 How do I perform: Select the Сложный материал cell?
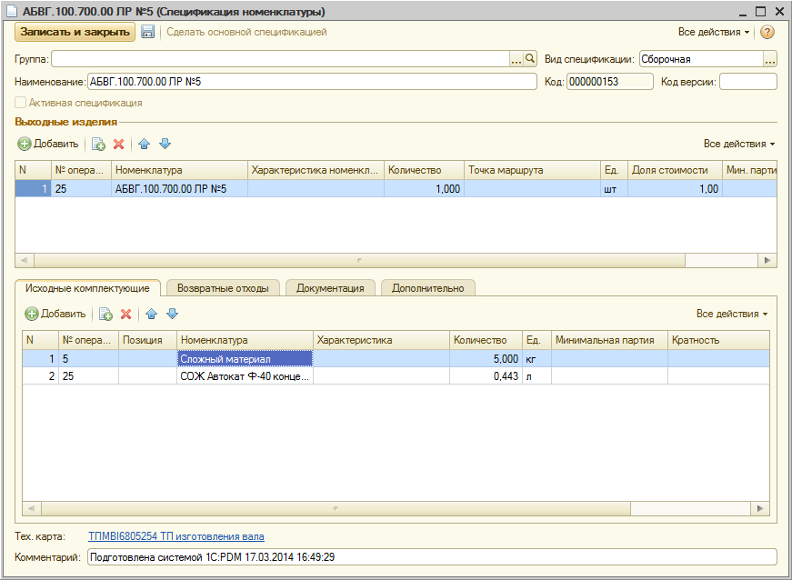point(245,359)
